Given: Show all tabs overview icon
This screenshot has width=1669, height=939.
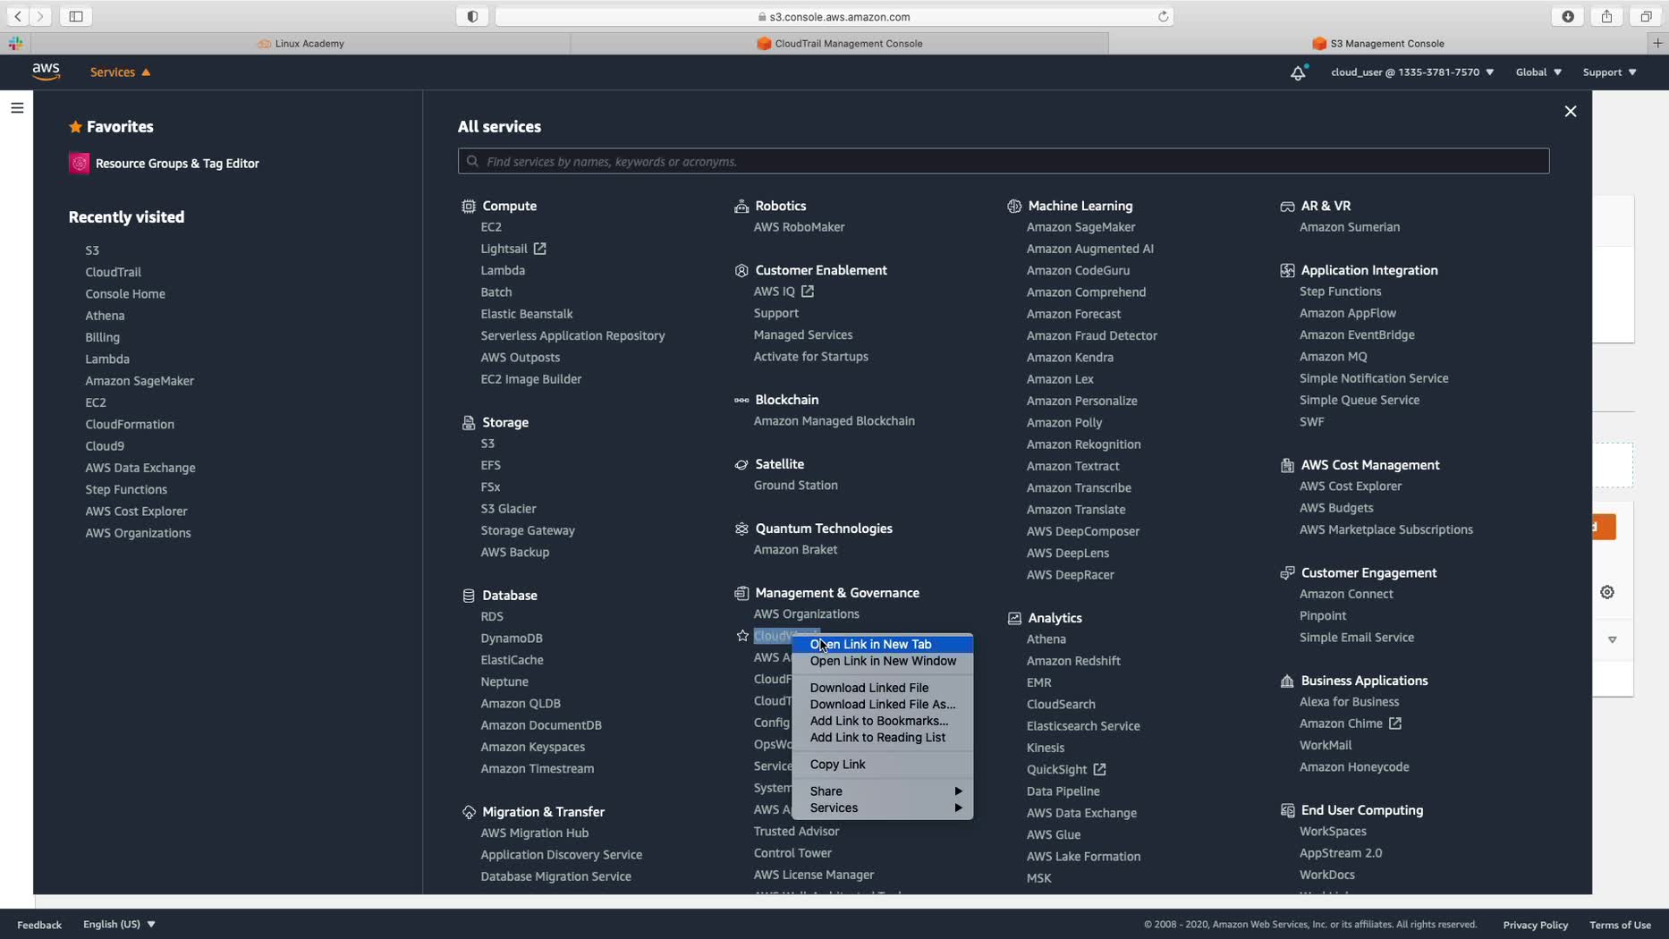Looking at the screenshot, I should coord(1646,16).
